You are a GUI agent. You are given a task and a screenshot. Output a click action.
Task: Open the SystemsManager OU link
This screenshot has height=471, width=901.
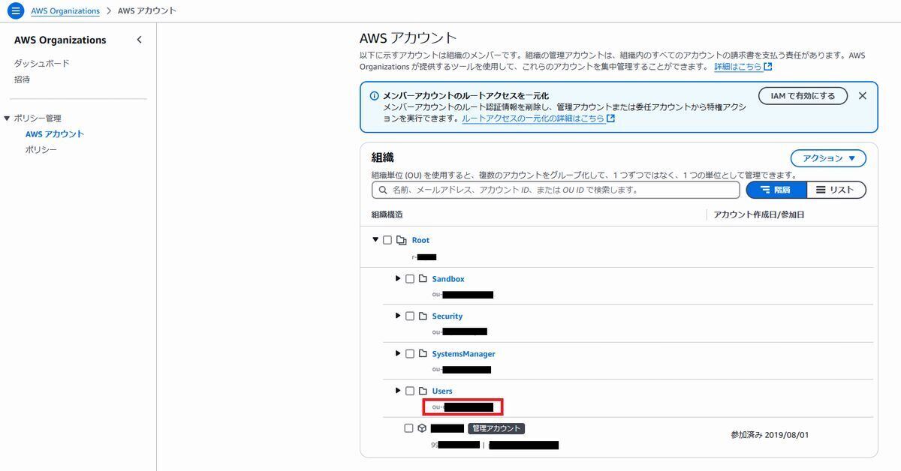pos(463,354)
